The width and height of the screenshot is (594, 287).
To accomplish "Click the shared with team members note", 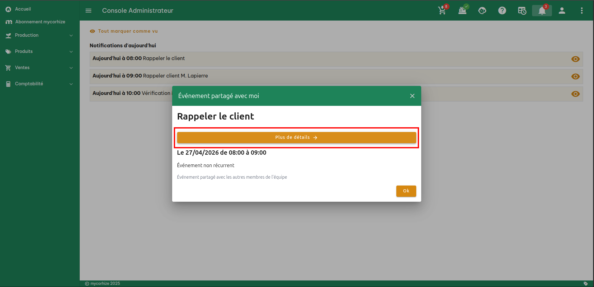I will 232,177.
